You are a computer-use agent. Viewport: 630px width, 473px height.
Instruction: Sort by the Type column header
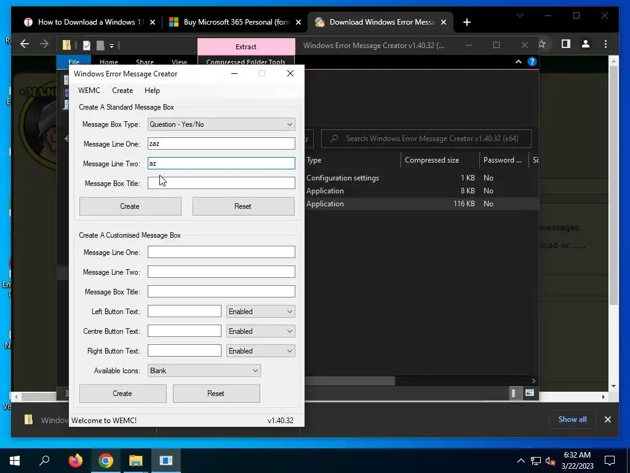pyautogui.click(x=353, y=160)
